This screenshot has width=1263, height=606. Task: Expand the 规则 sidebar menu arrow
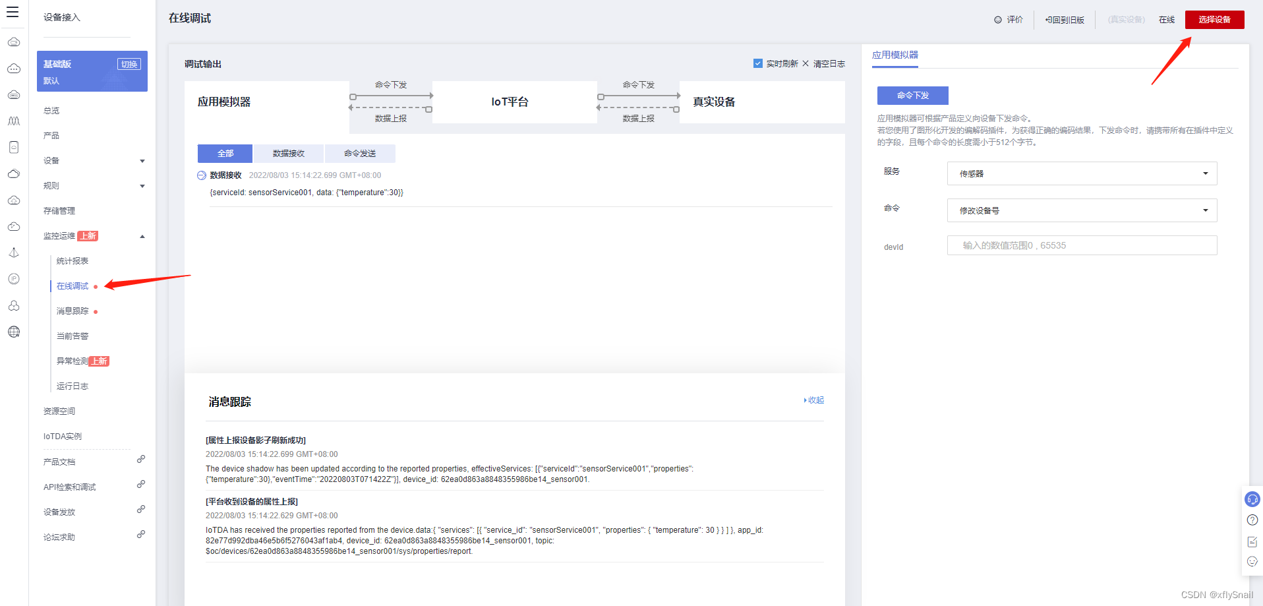pyautogui.click(x=142, y=186)
